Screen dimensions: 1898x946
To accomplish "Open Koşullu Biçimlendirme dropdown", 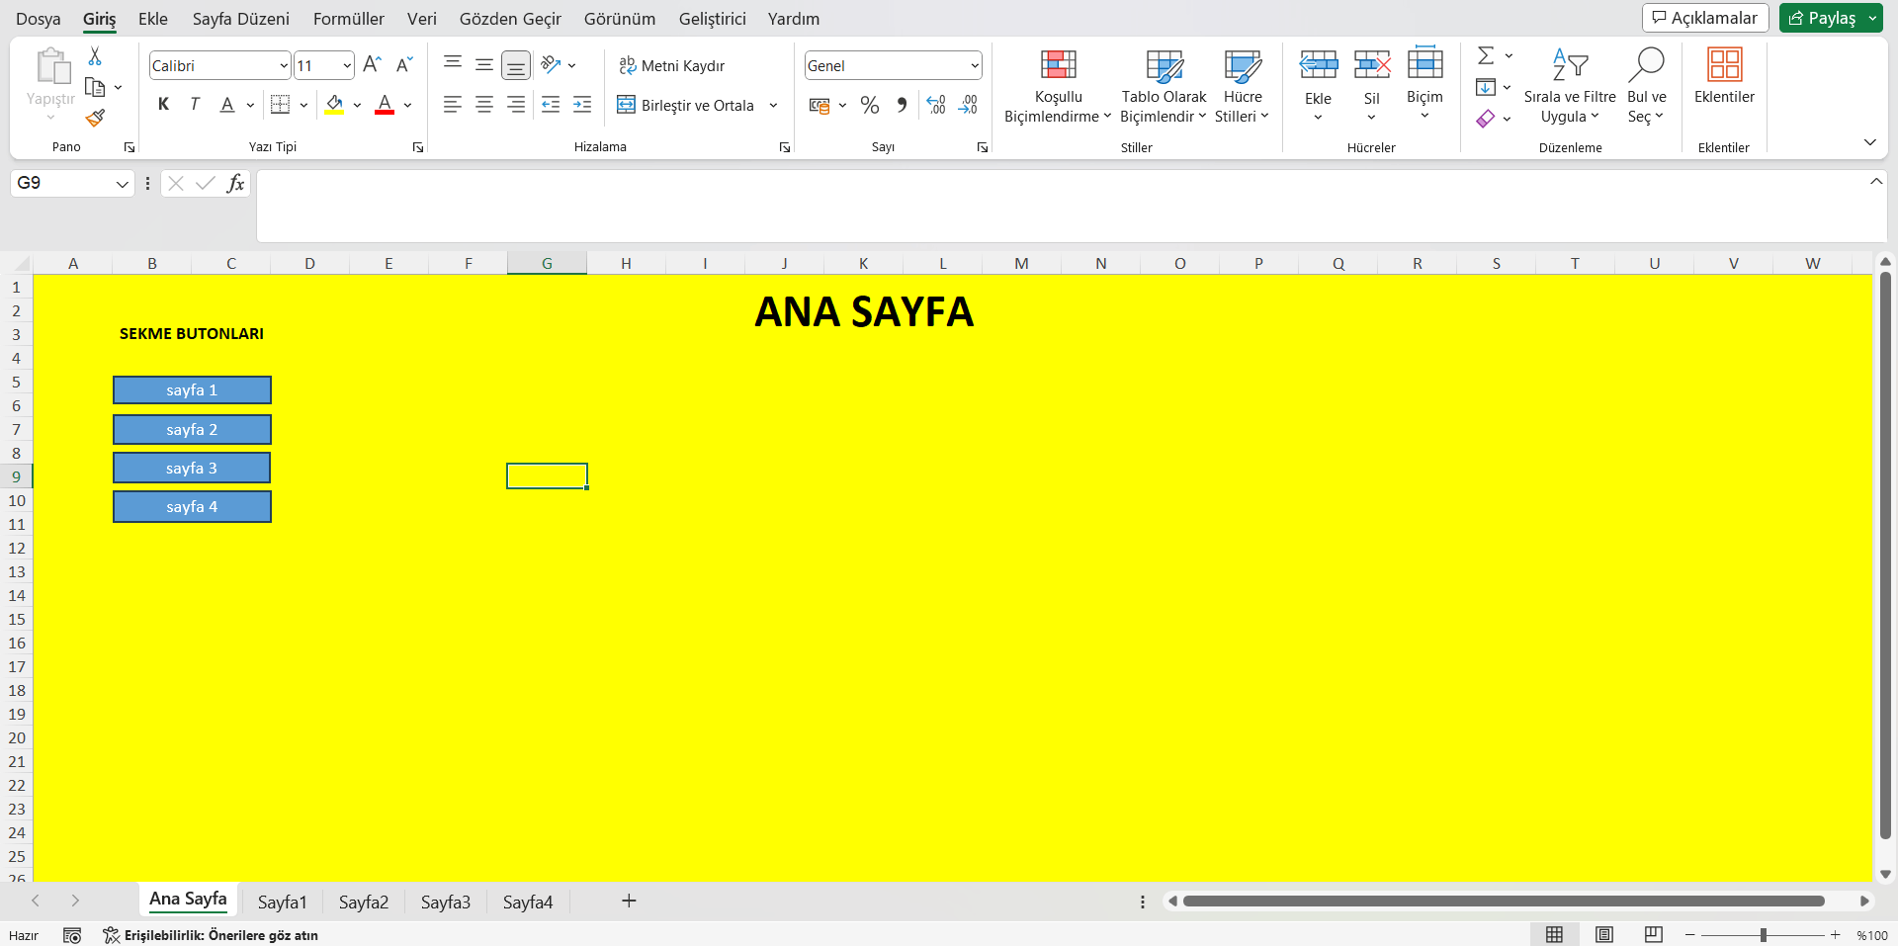I will 1058,87.
